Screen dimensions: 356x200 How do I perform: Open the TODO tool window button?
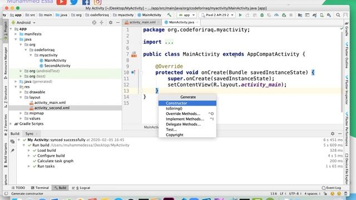coord(18,188)
